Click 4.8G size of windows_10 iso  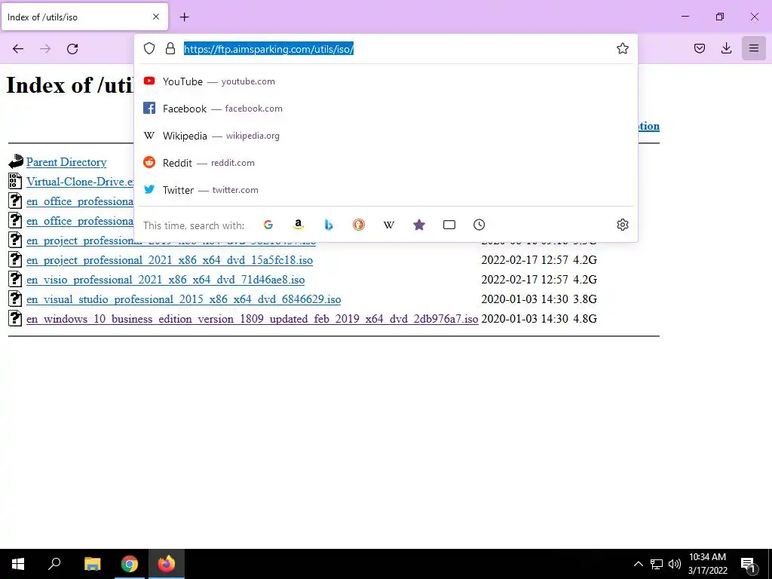point(585,319)
